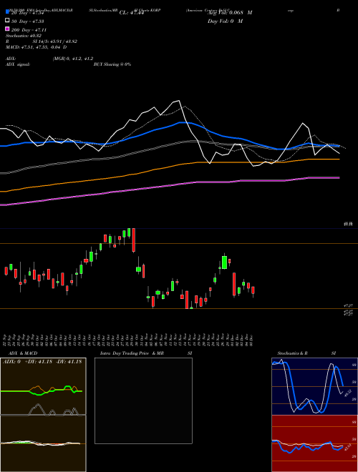Click the red RSI chart panel

[314, 443]
